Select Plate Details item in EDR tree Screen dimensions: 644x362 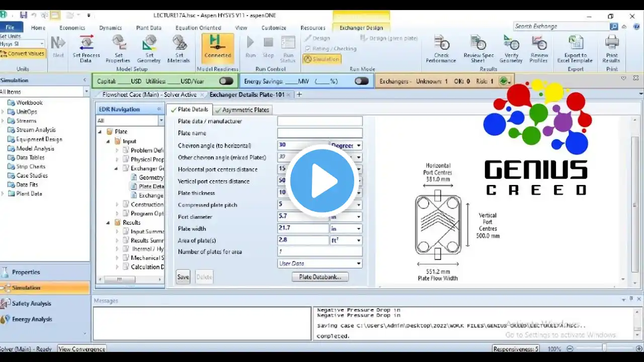tap(151, 187)
